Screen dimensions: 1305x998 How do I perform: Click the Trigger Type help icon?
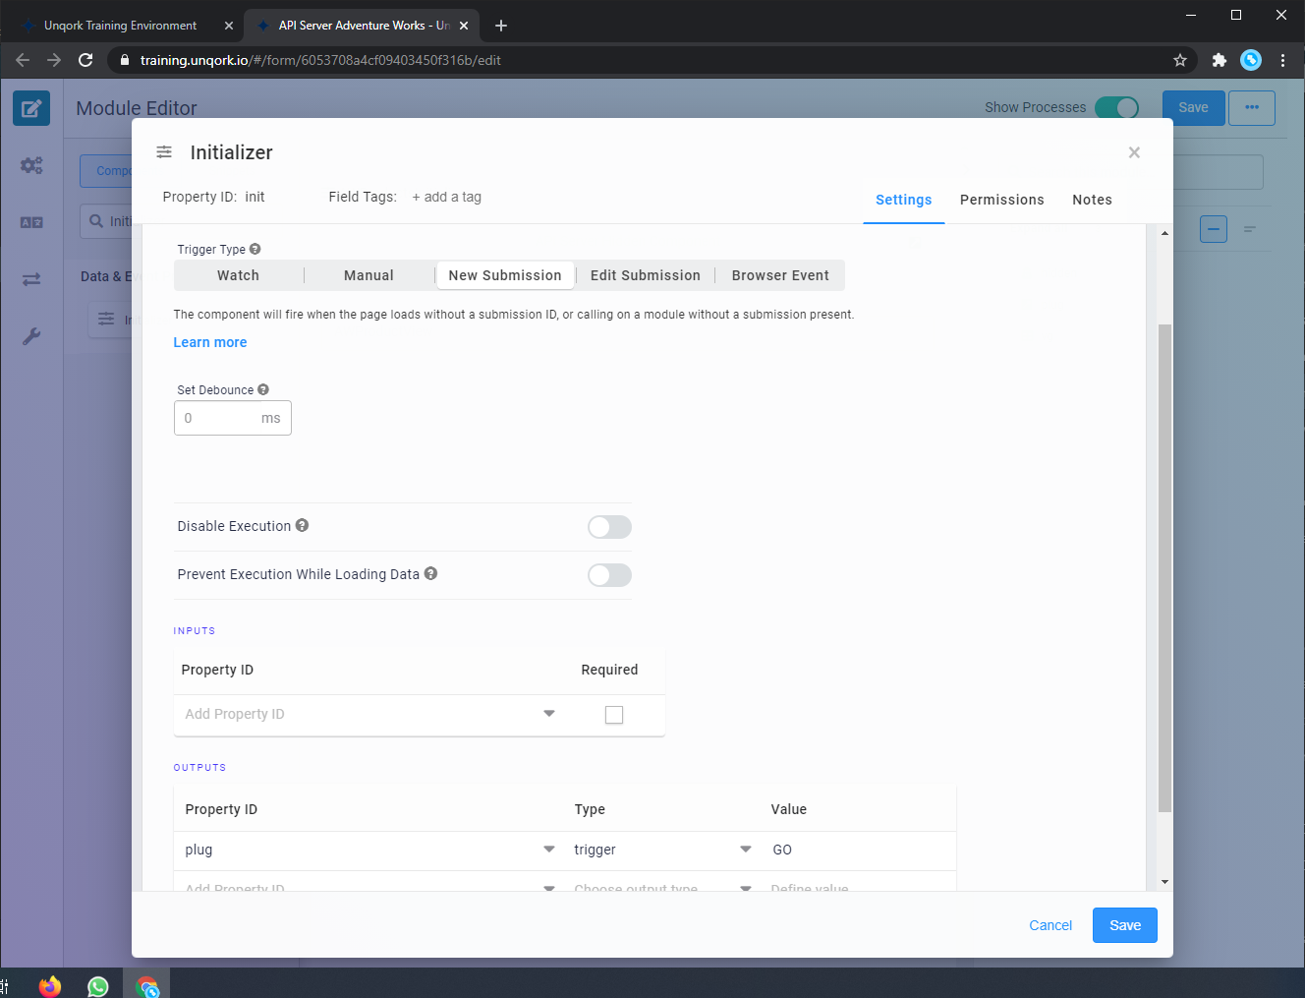click(x=255, y=250)
